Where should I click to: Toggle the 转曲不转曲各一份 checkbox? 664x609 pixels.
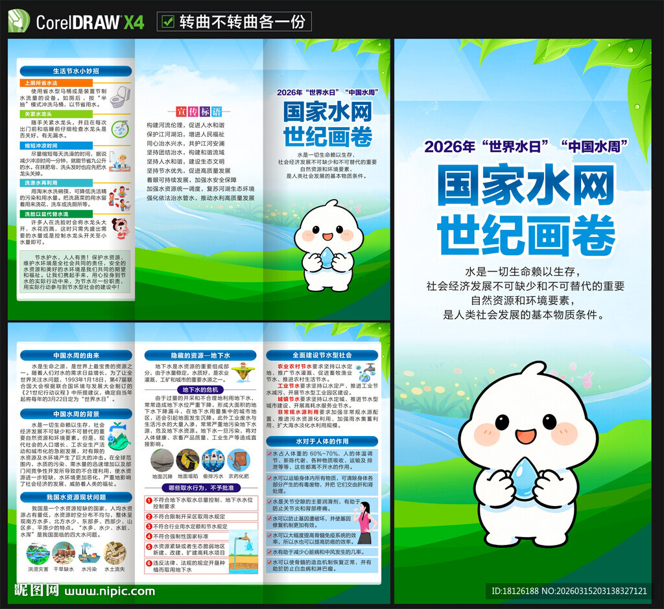pos(168,21)
